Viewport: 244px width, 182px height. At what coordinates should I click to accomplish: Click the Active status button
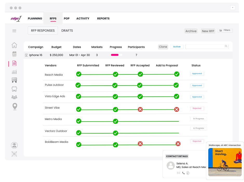point(177,47)
